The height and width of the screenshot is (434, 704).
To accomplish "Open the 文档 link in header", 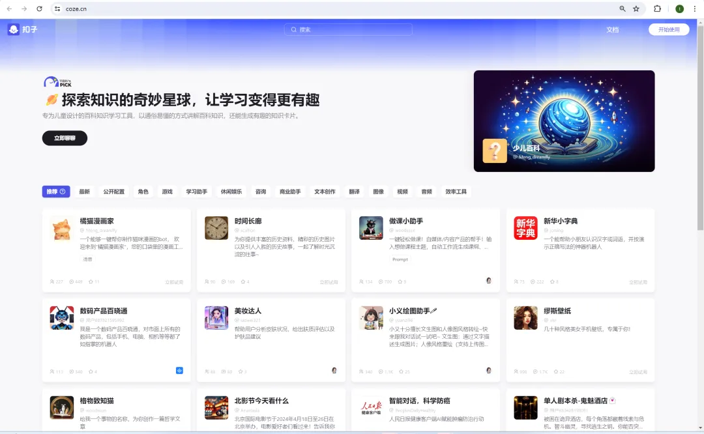I will click(612, 30).
